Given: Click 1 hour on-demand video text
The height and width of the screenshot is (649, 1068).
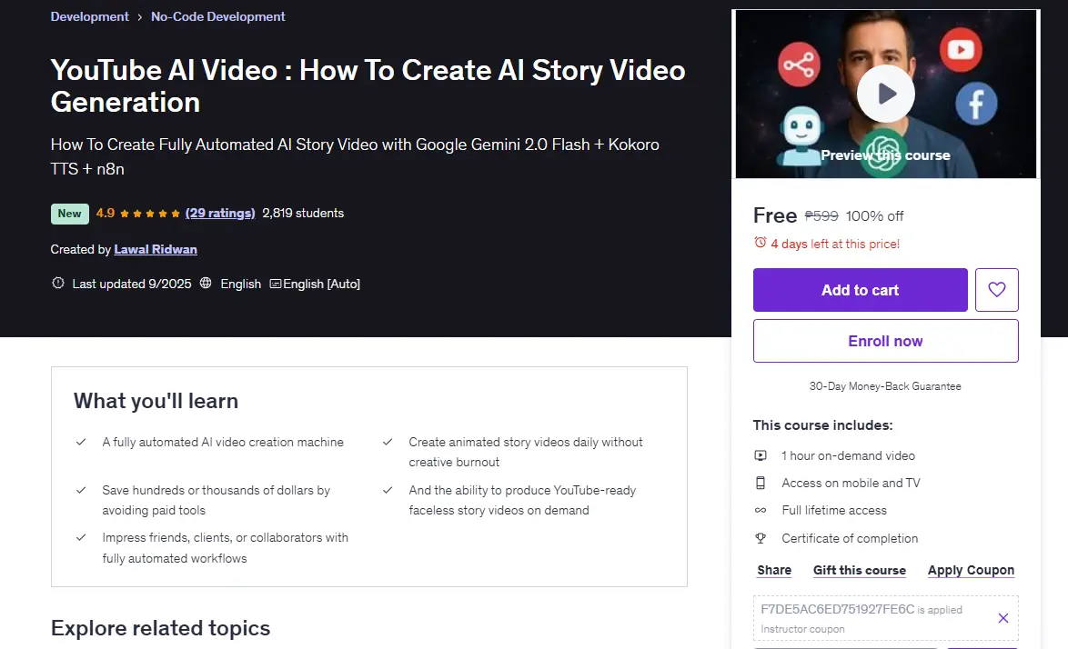Looking at the screenshot, I should [x=848, y=455].
